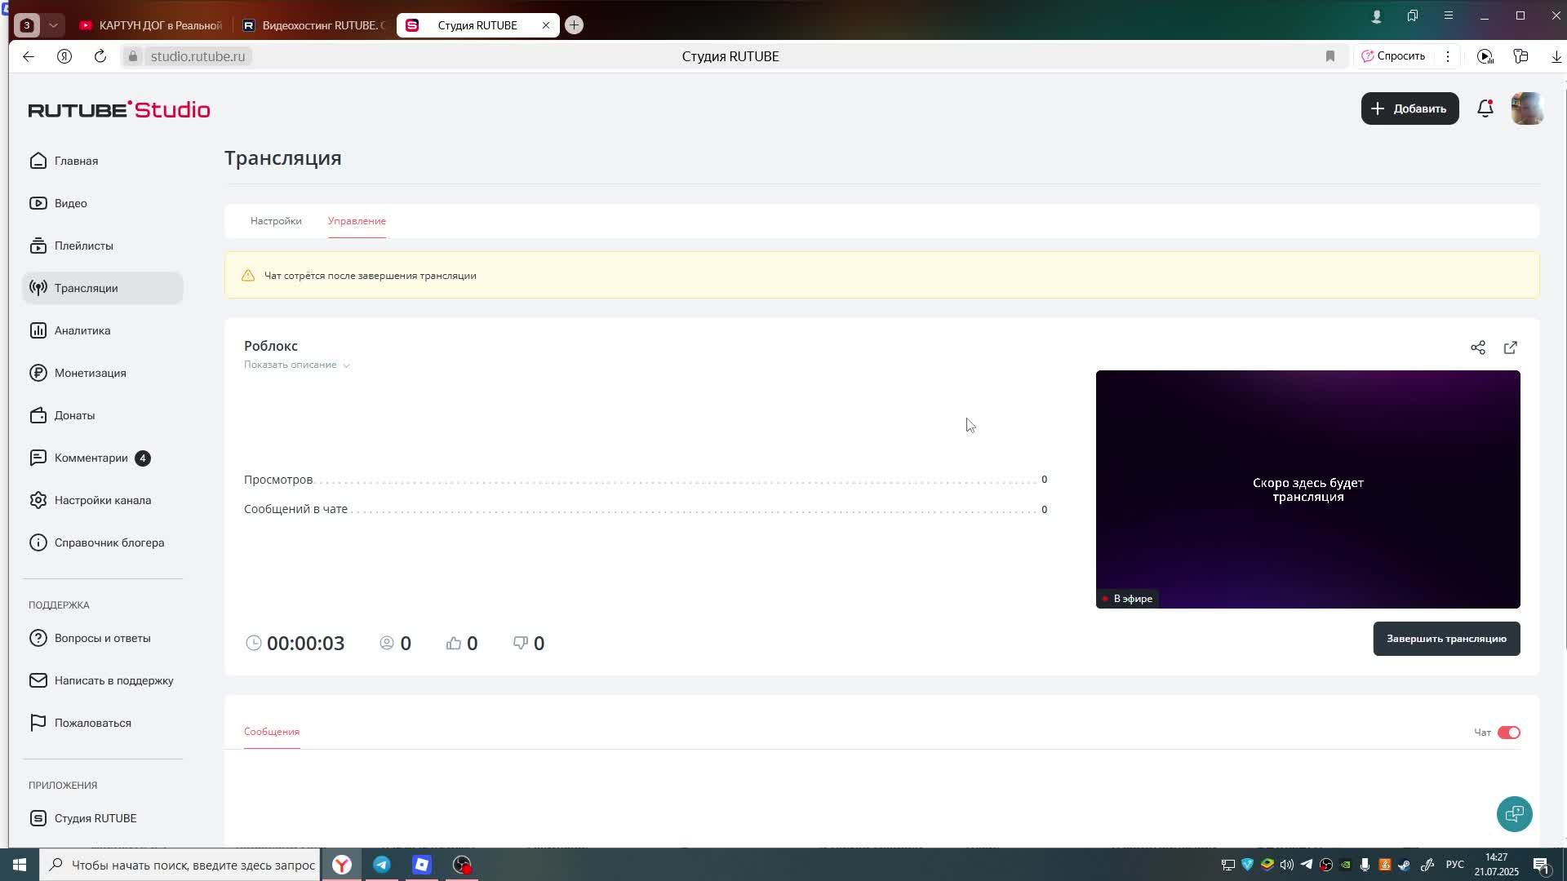This screenshot has width=1567, height=881.
Task: Select the Сообщения tab
Action: [272, 732]
